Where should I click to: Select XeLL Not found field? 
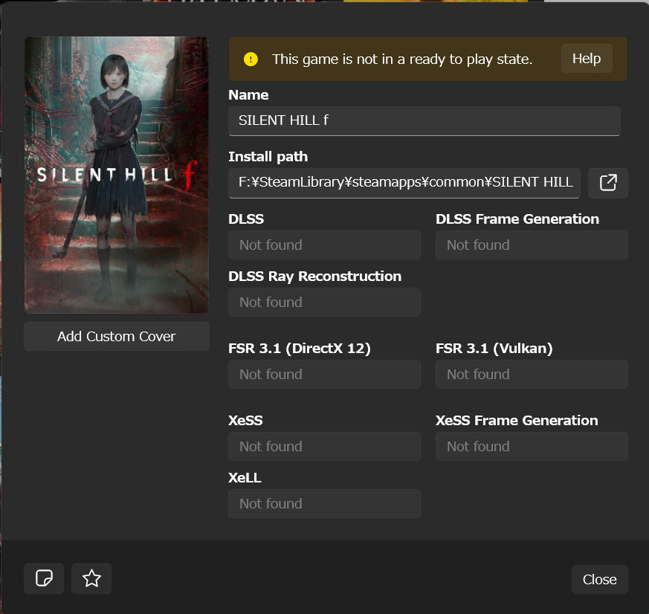(324, 503)
